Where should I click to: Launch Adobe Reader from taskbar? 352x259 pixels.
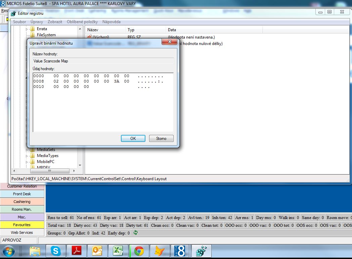77,251
